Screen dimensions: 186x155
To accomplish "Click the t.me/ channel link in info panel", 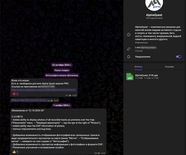I will (x=146, y=48).
